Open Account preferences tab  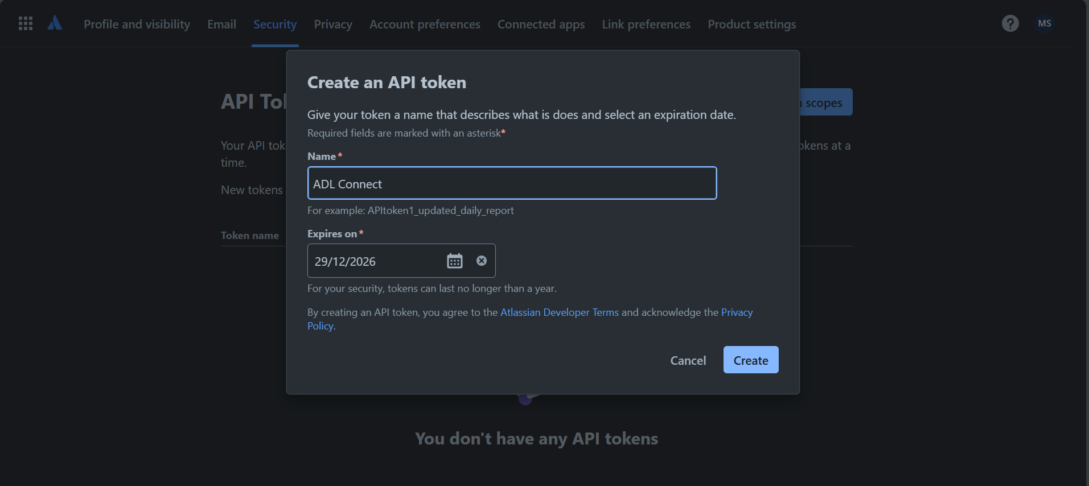[x=425, y=24]
